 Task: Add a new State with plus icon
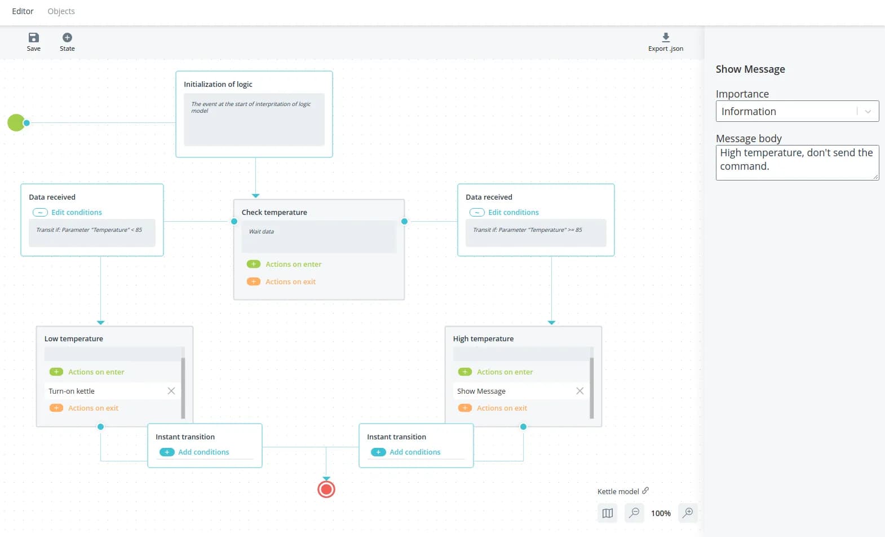click(x=67, y=38)
